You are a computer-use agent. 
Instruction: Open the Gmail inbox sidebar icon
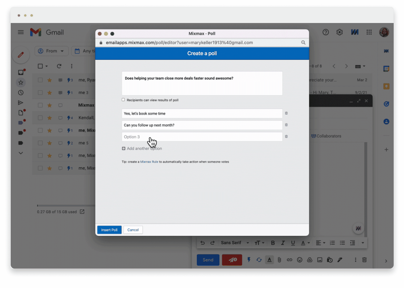click(21, 72)
